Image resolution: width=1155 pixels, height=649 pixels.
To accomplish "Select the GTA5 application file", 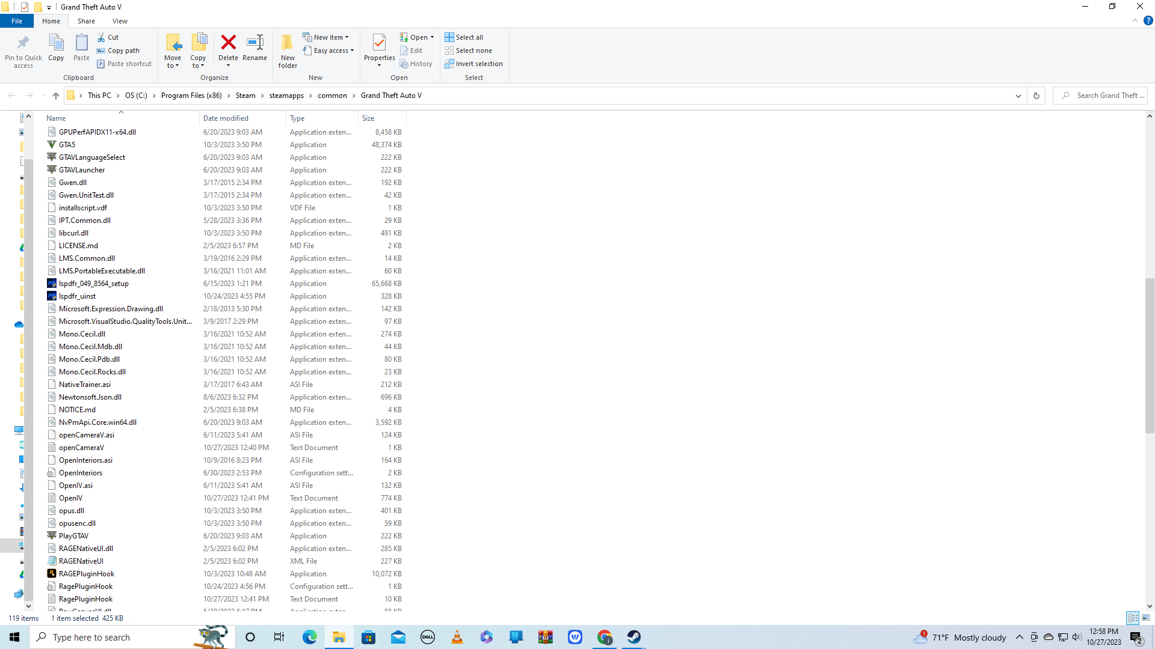I will click(67, 145).
